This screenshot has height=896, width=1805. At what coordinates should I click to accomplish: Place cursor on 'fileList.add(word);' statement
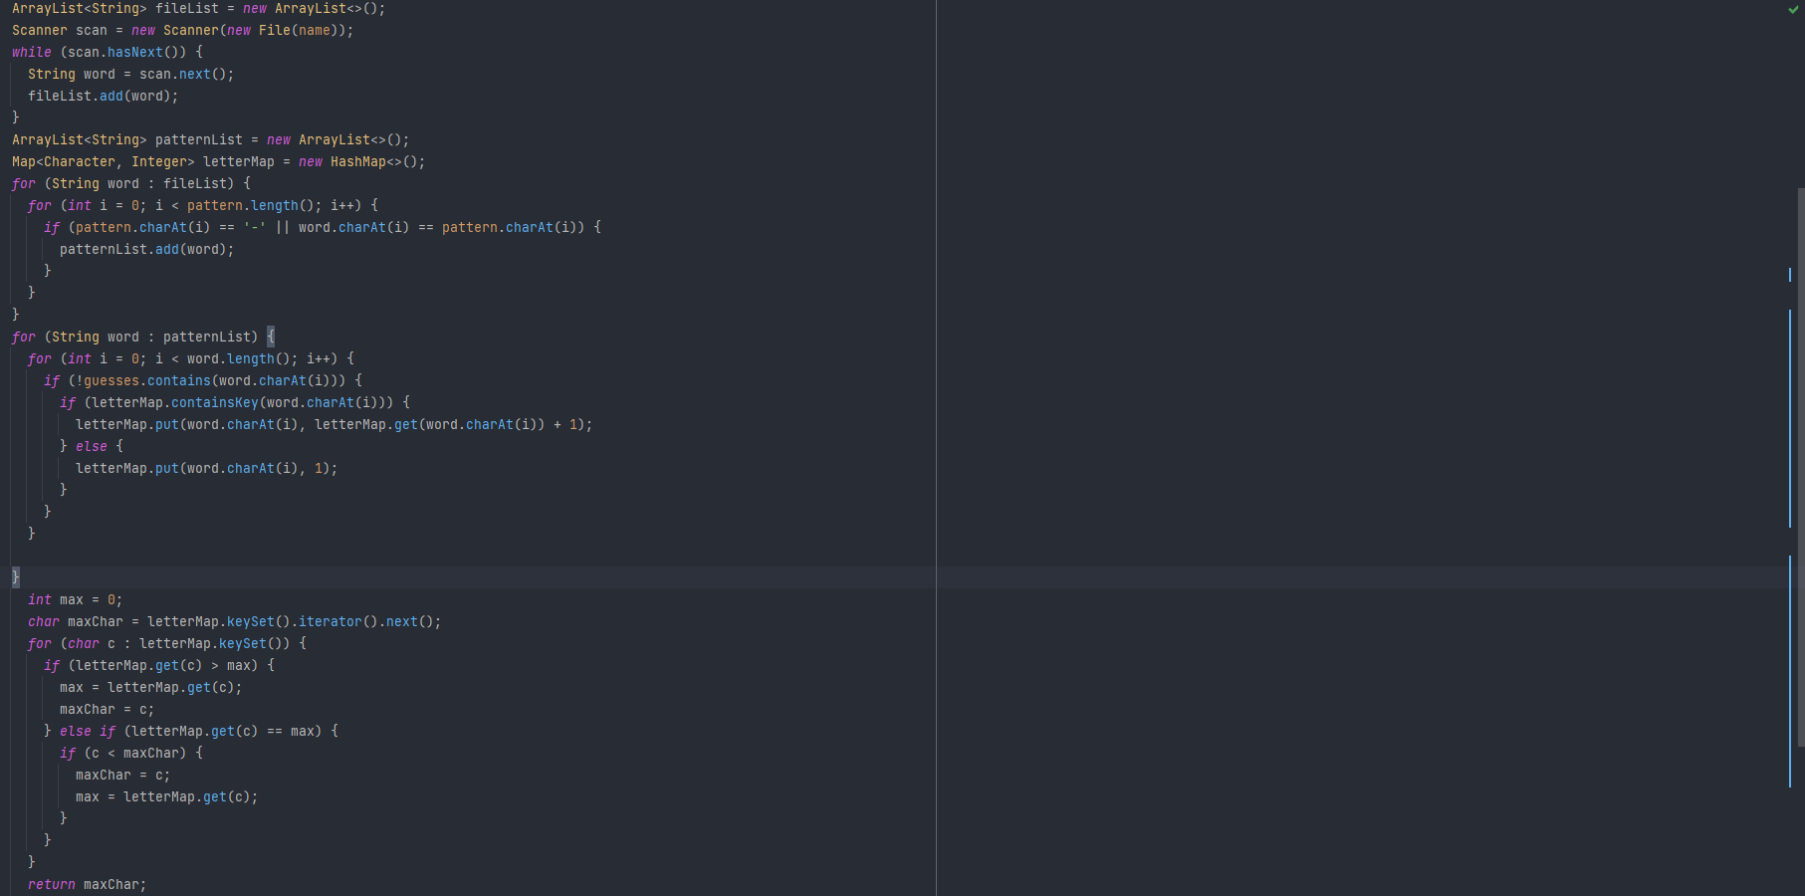pos(103,97)
